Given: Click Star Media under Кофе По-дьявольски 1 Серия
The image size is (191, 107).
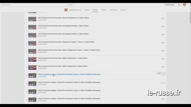Looking at the screenshot, I should [43, 60].
